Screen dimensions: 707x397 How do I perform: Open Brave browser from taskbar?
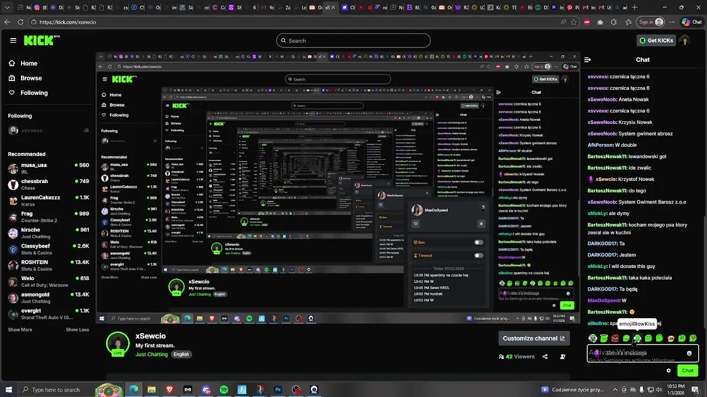pyautogui.click(x=170, y=390)
